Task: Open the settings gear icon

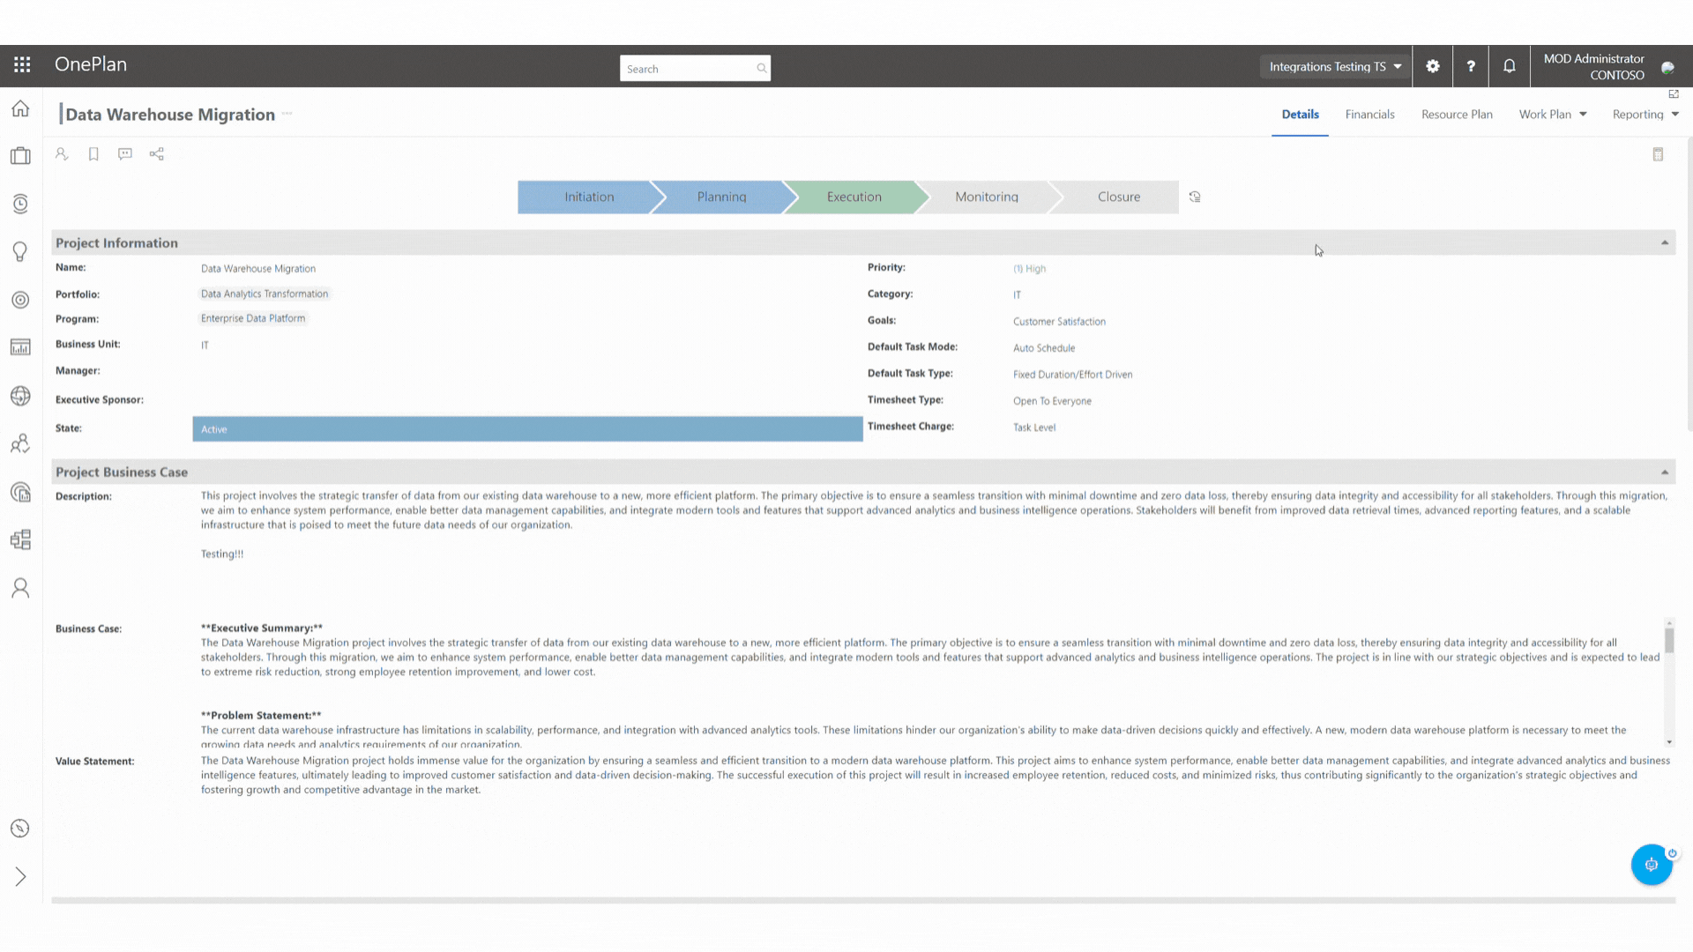Action: click(x=1433, y=66)
